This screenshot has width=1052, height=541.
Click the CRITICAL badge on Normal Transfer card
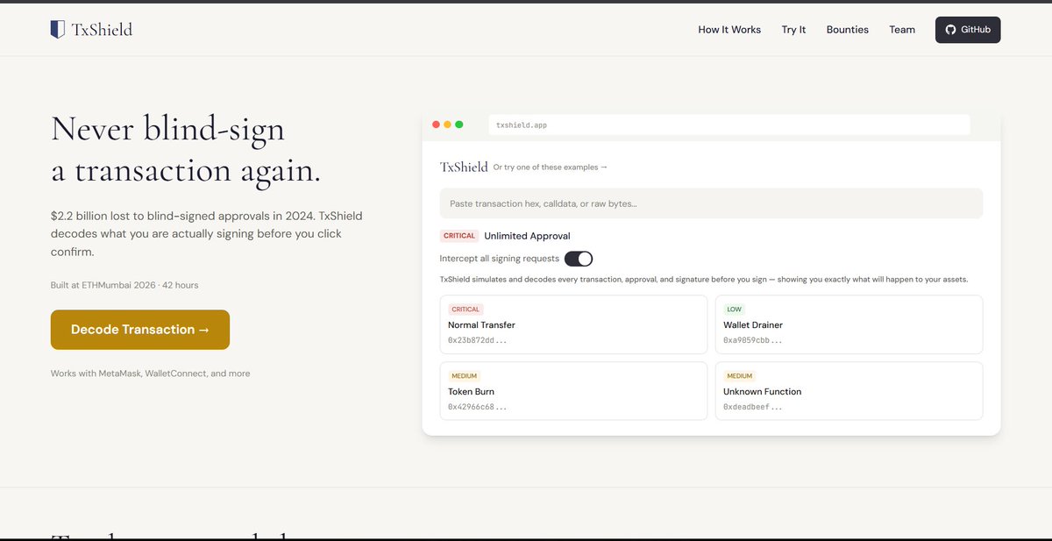coord(466,310)
